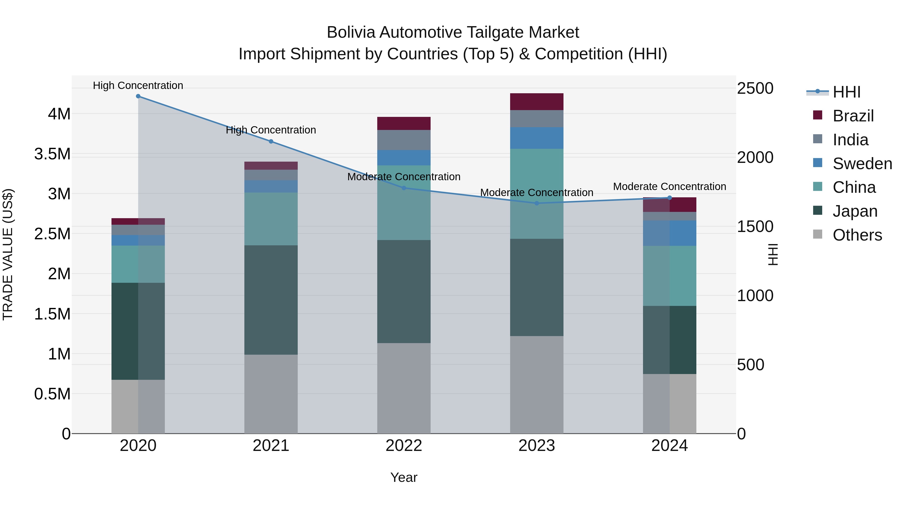Click the 2020 HHI data point
This screenshot has width=906, height=509.
pyautogui.click(x=138, y=96)
